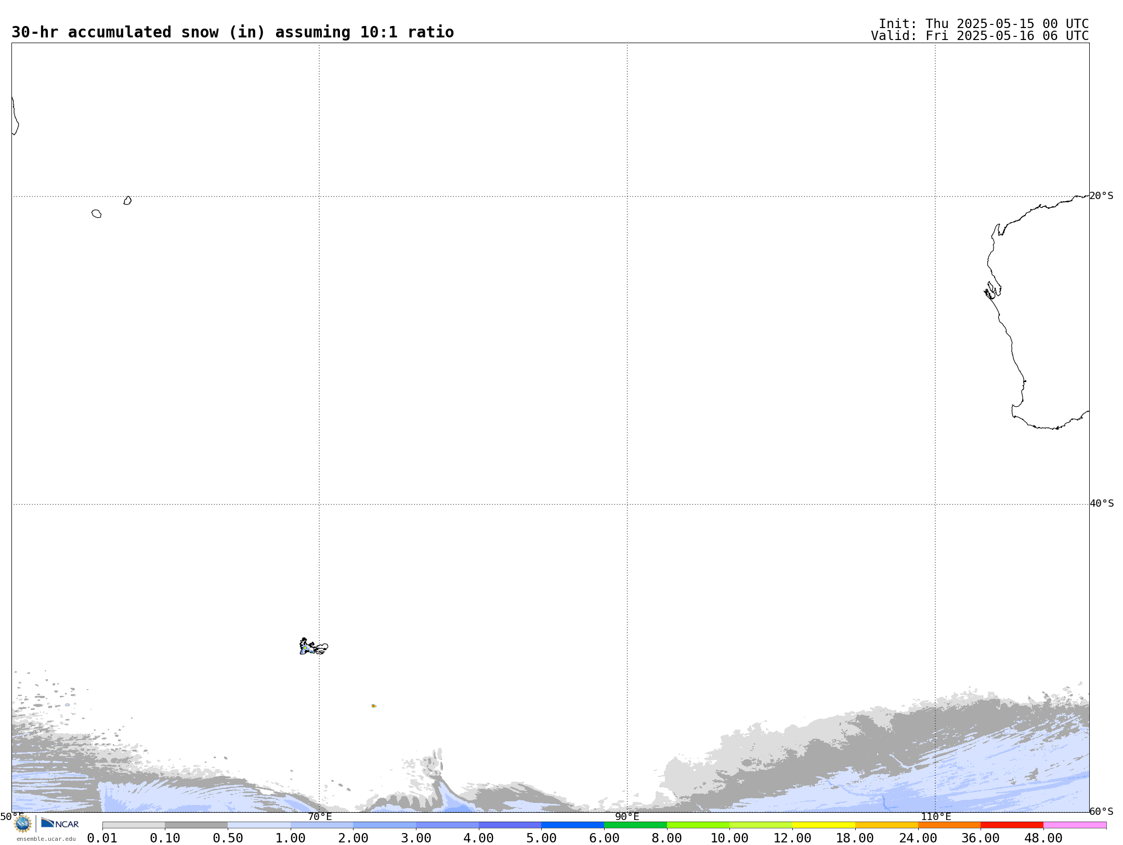Click the NSF logo

click(x=23, y=824)
